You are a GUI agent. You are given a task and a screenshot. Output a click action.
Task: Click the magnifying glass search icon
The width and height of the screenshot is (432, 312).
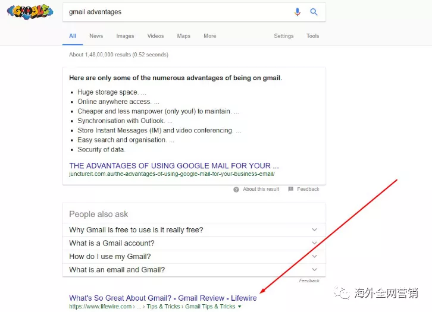pos(314,12)
